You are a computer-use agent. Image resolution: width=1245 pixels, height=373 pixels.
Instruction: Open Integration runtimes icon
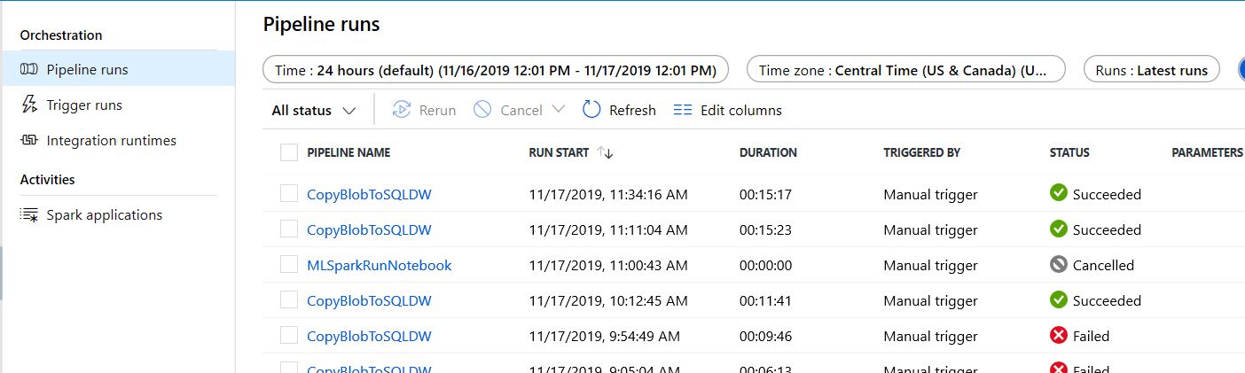pyautogui.click(x=29, y=140)
